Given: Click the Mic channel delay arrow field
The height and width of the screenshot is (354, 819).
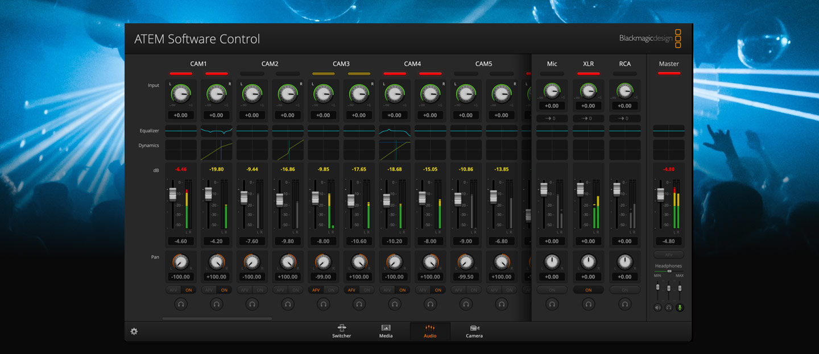Looking at the screenshot, I should coord(552,118).
